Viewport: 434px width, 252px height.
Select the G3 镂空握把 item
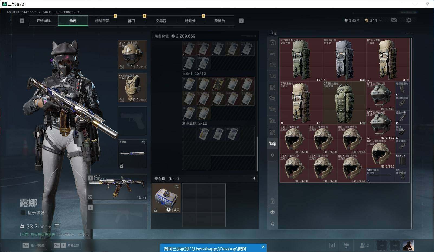pos(402,175)
